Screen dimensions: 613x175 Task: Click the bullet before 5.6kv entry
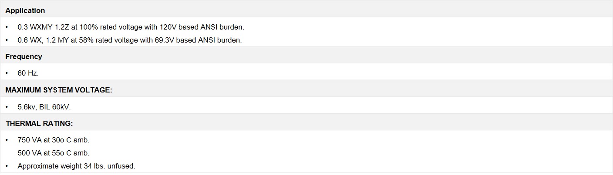click(7, 107)
